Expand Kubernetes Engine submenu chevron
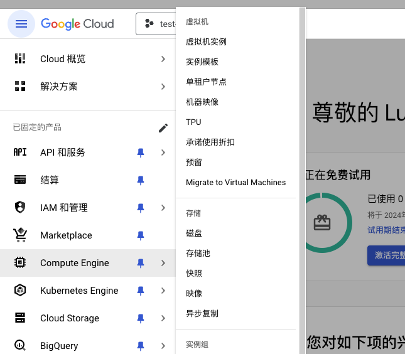 coord(163,291)
